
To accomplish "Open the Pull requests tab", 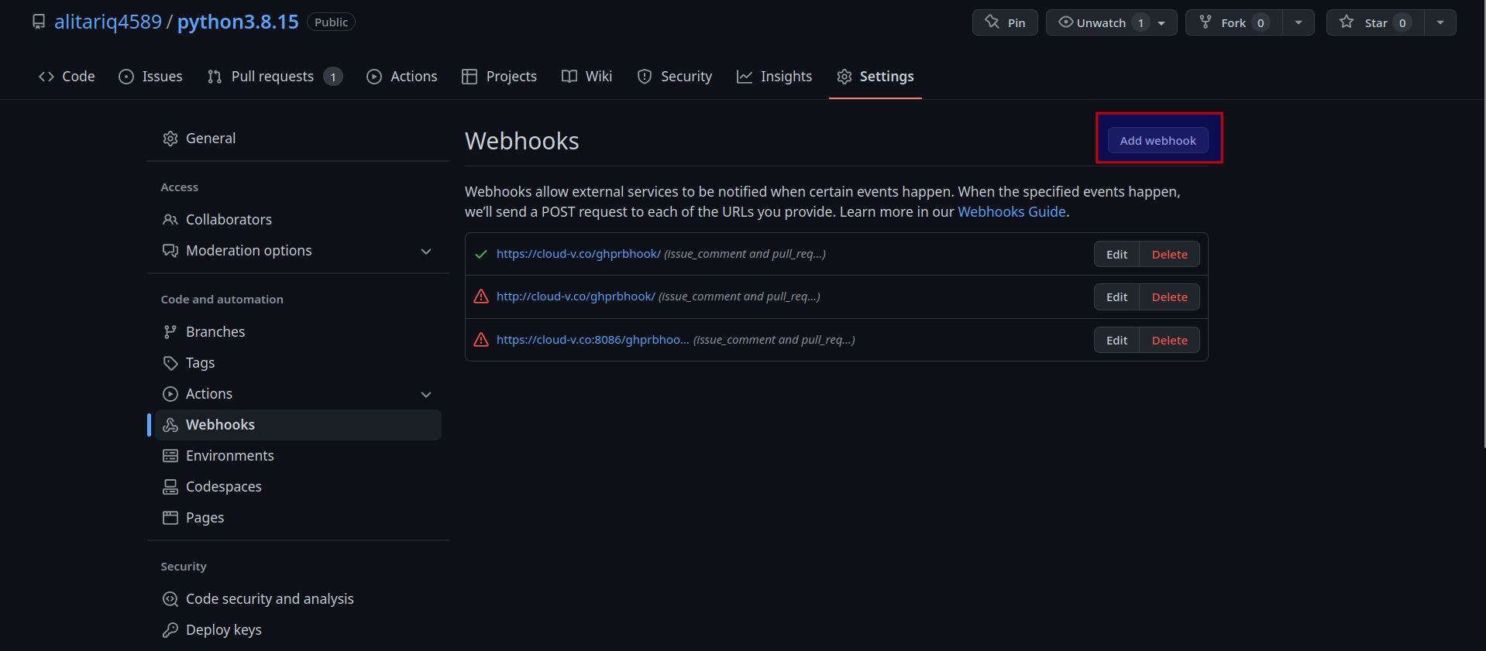I will point(275,77).
